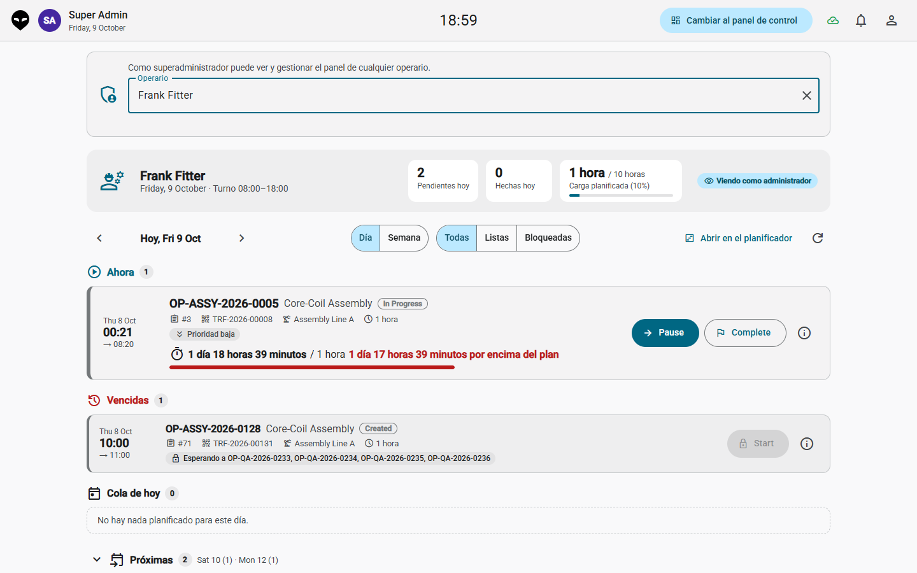Show info for OP-ASSY-2026-0005
This screenshot has width=917, height=573.
[804, 333]
